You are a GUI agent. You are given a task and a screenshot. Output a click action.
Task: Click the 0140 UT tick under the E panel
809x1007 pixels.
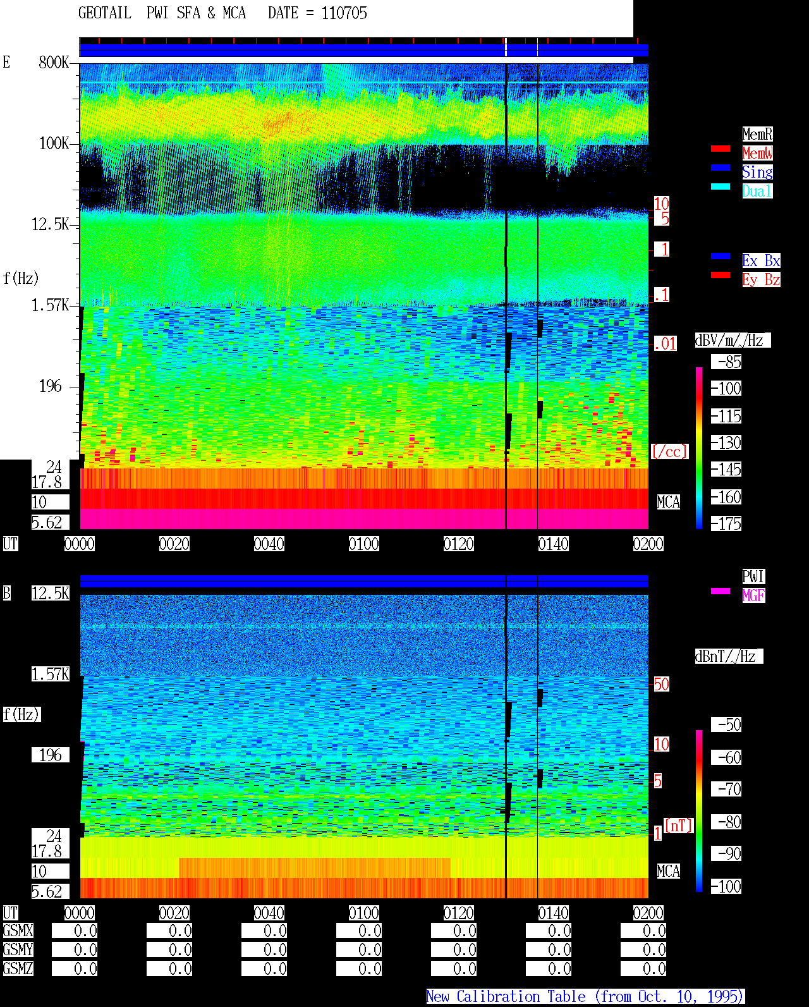[x=554, y=544]
